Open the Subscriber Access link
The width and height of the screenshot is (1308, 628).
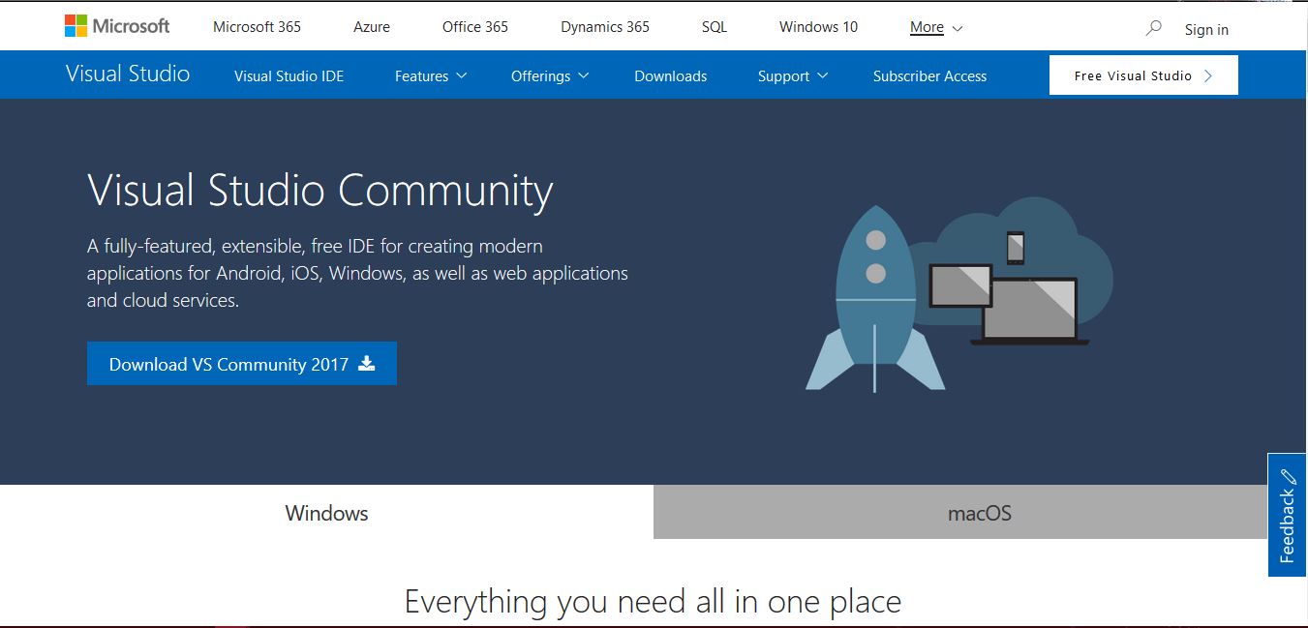coord(929,75)
